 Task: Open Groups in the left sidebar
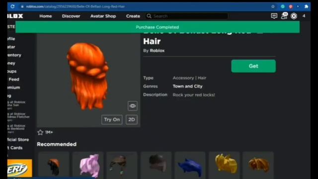(x=12, y=71)
